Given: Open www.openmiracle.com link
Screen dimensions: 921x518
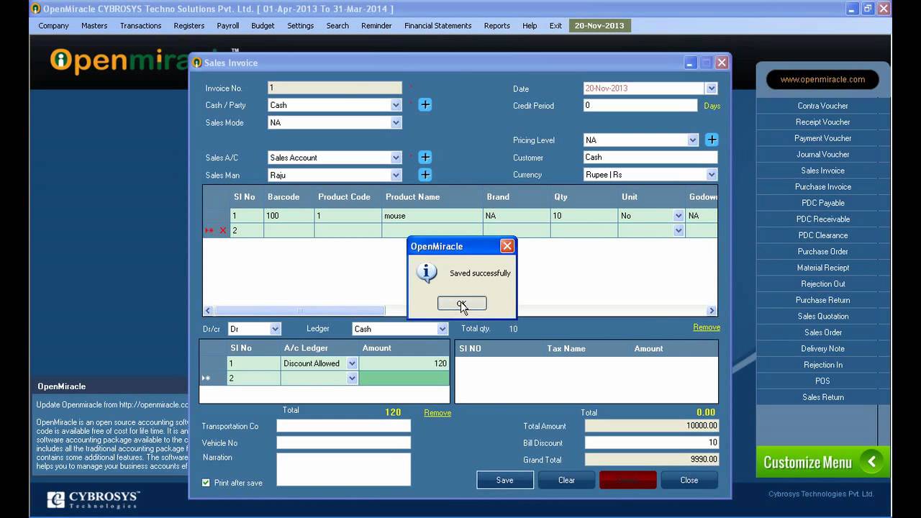Looking at the screenshot, I should point(822,79).
